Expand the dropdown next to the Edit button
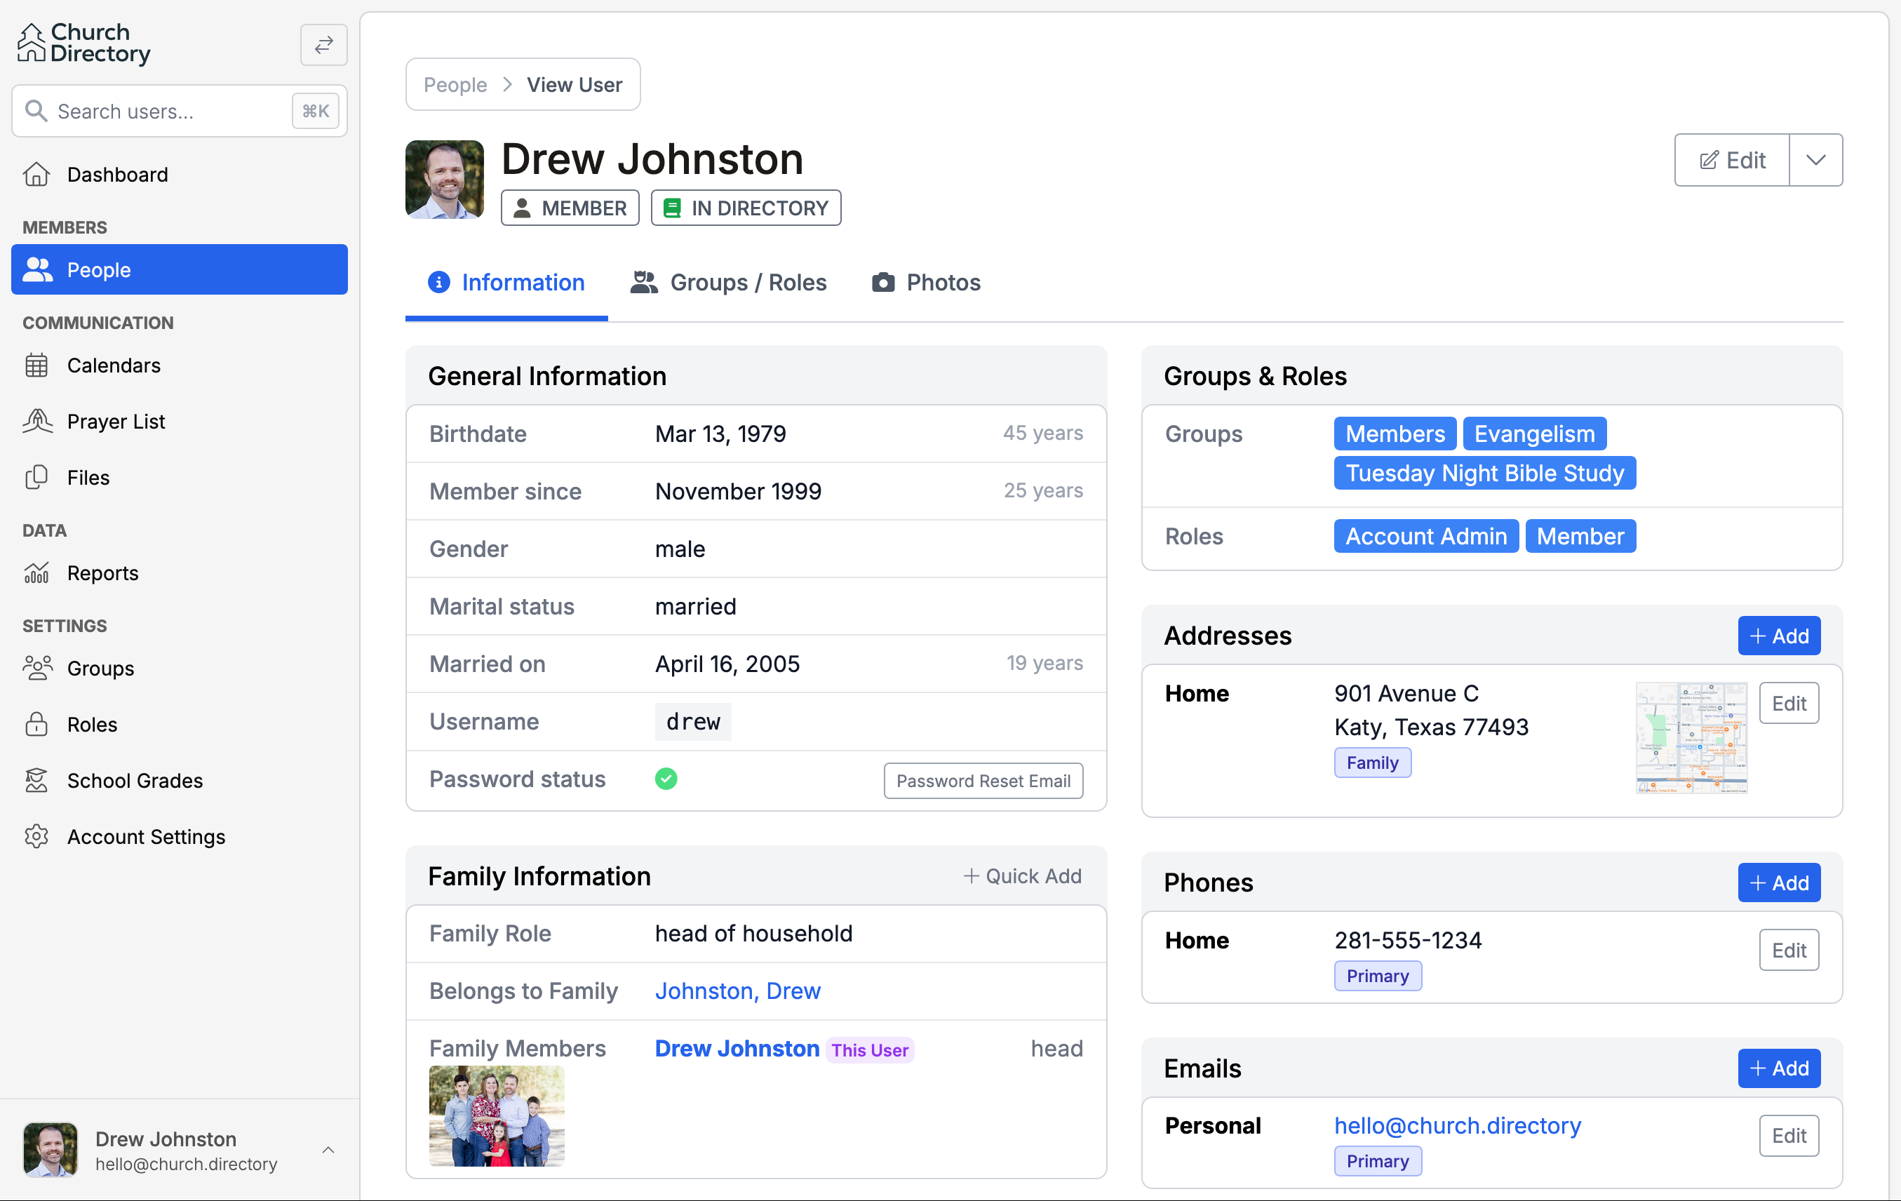 click(x=1815, y=159)
